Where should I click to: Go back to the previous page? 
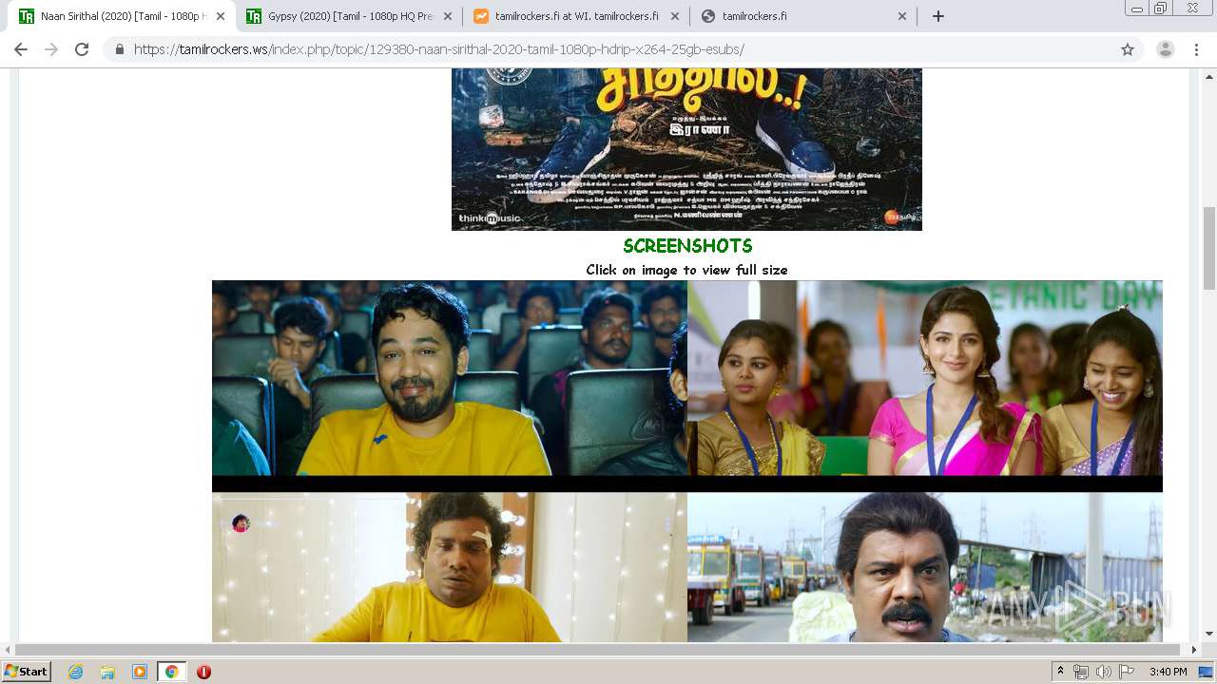pos(21,49)
